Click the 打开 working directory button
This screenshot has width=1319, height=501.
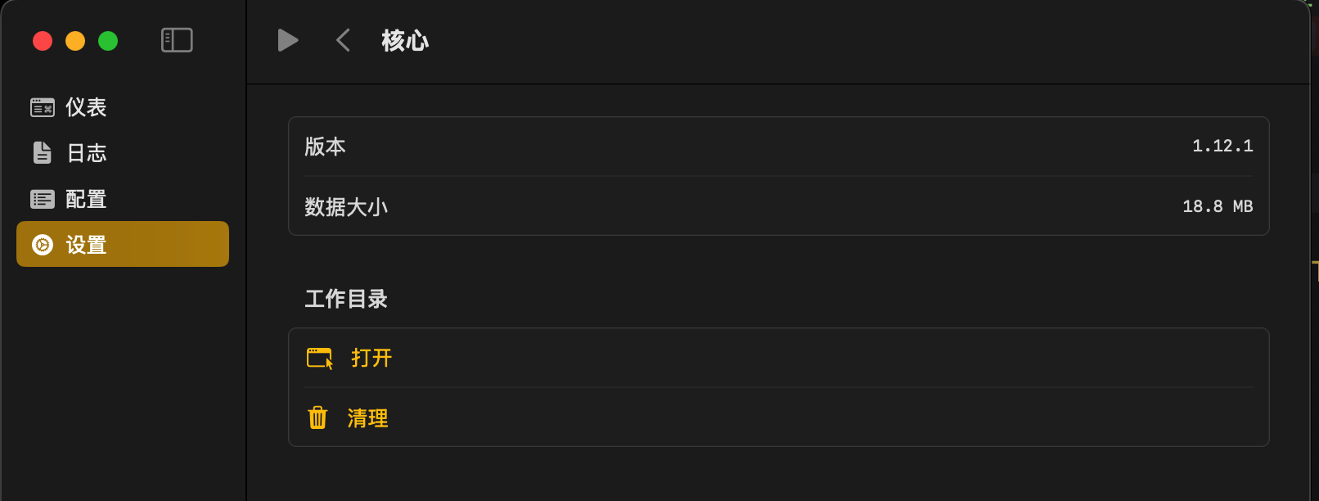371,358
